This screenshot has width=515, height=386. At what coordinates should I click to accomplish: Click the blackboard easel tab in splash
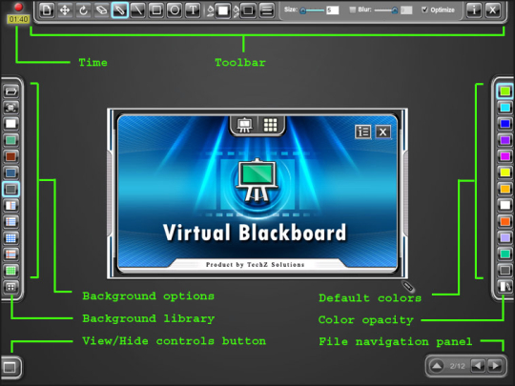pyautogui.click(x=244, y=125)
